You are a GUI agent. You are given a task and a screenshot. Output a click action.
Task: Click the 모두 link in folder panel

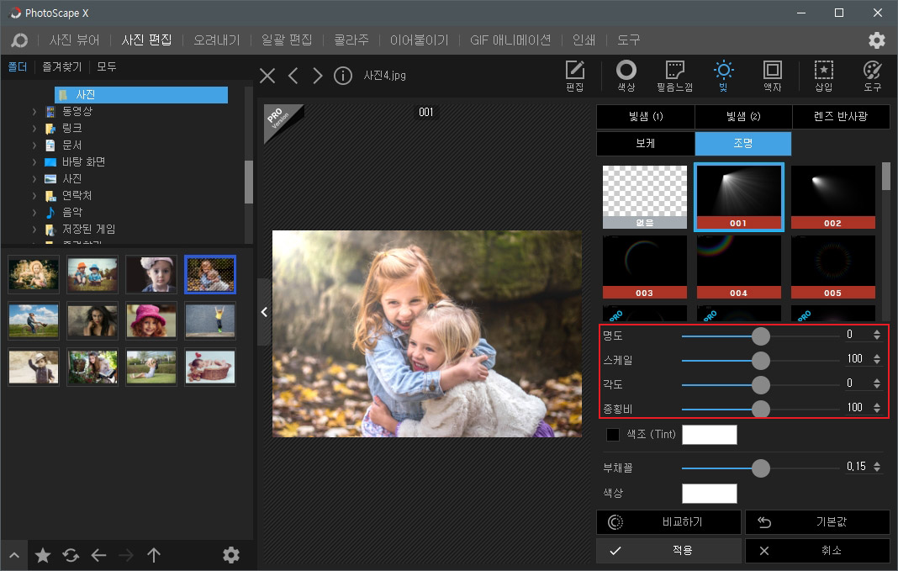(107, 67)
